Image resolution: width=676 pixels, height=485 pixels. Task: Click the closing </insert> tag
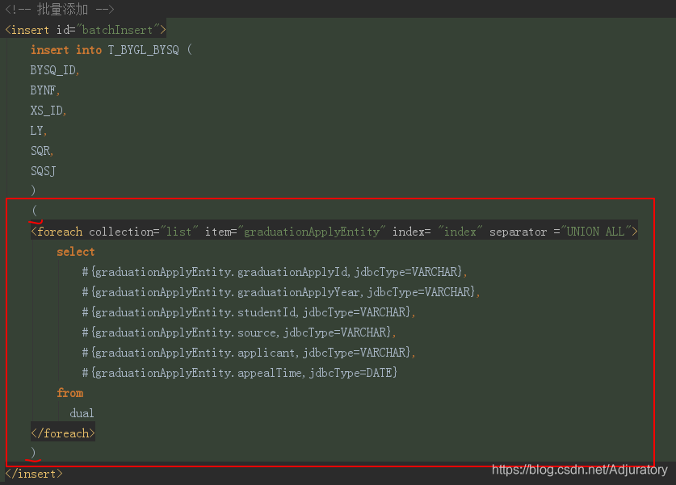coord(34,474)
